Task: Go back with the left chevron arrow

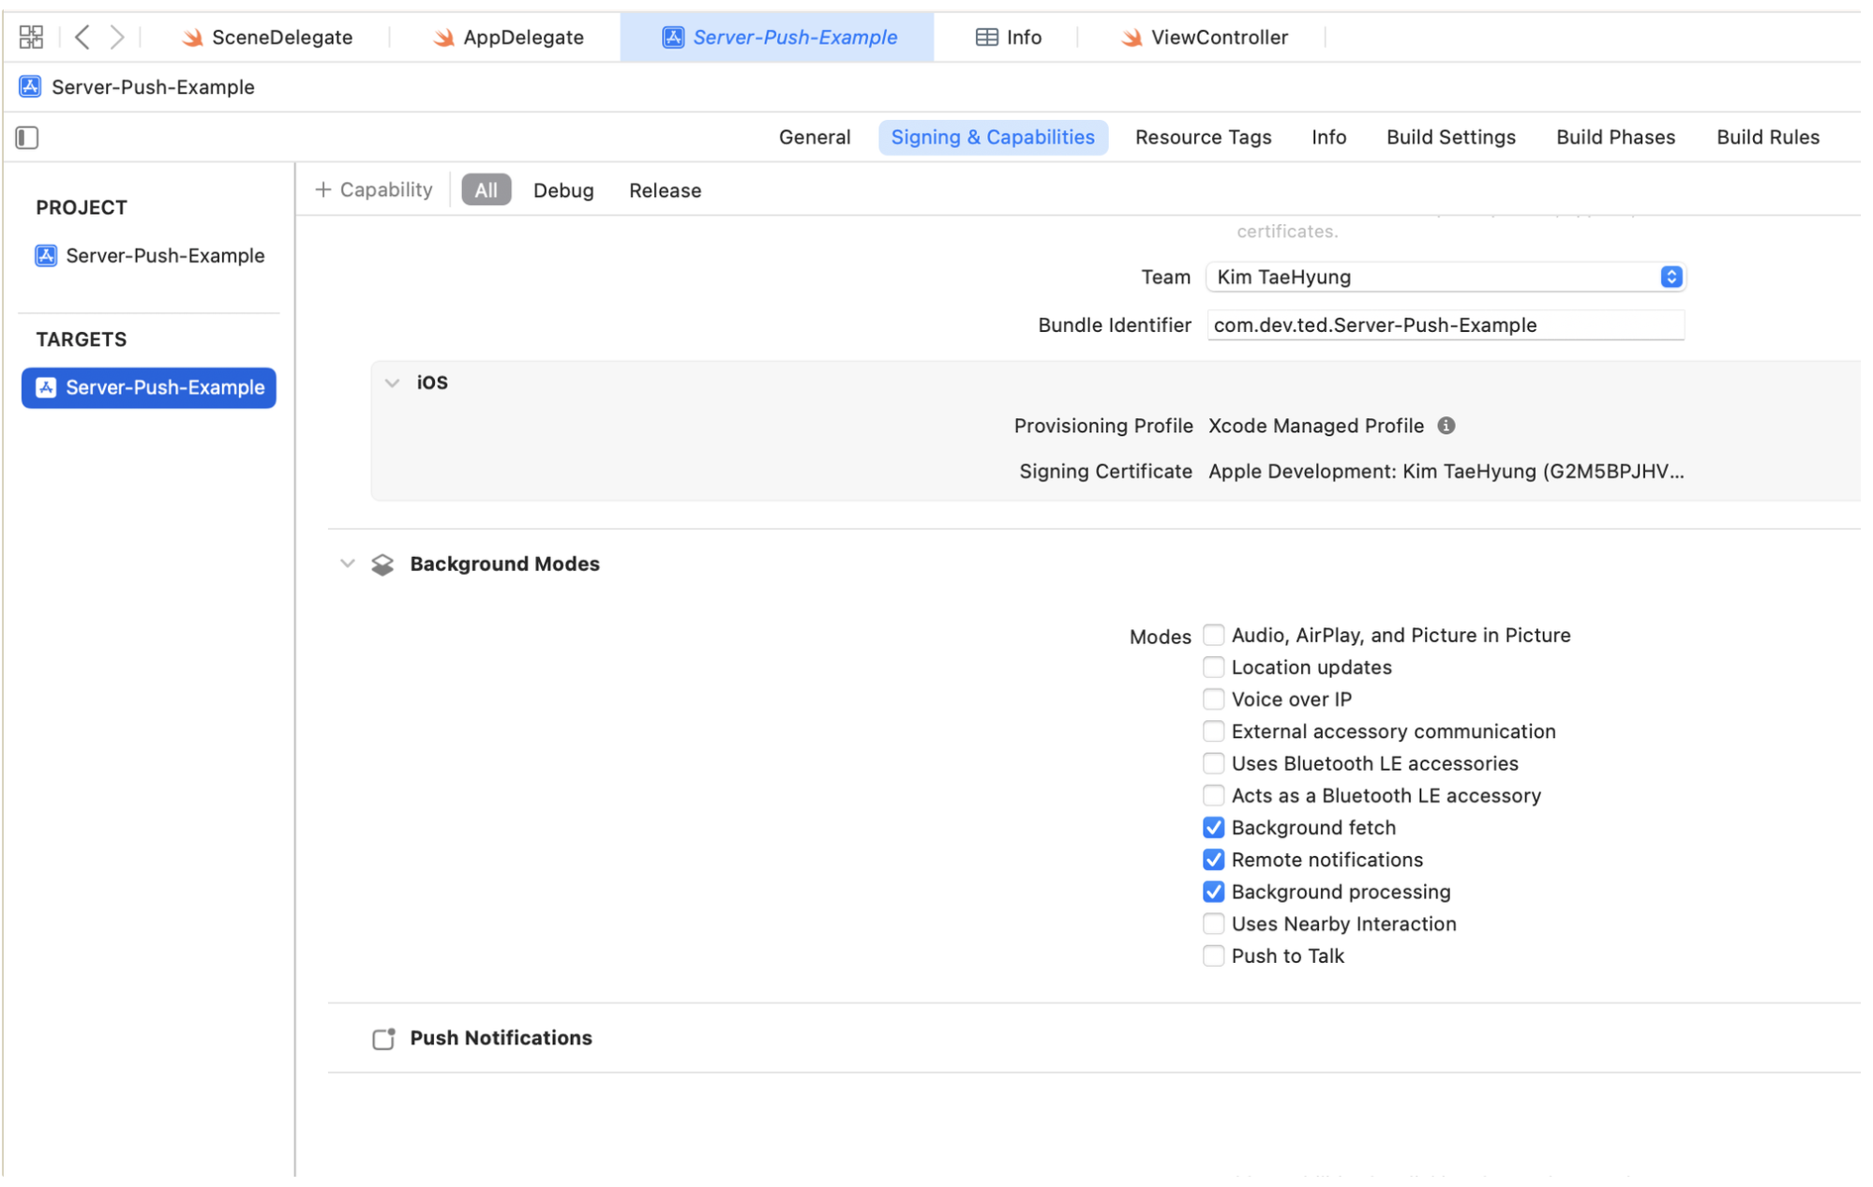Action: click(82, 37)
